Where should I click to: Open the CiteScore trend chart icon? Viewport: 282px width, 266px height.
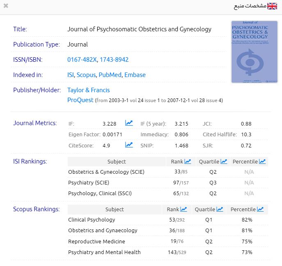[x=129, y=145]
